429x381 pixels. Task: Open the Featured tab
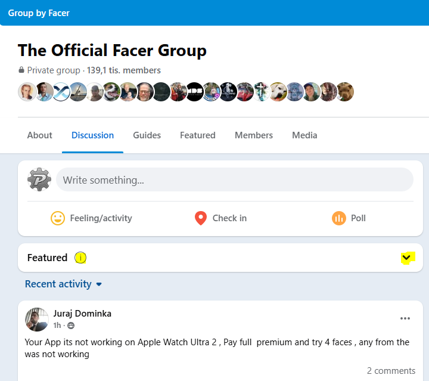coord(197,135)
